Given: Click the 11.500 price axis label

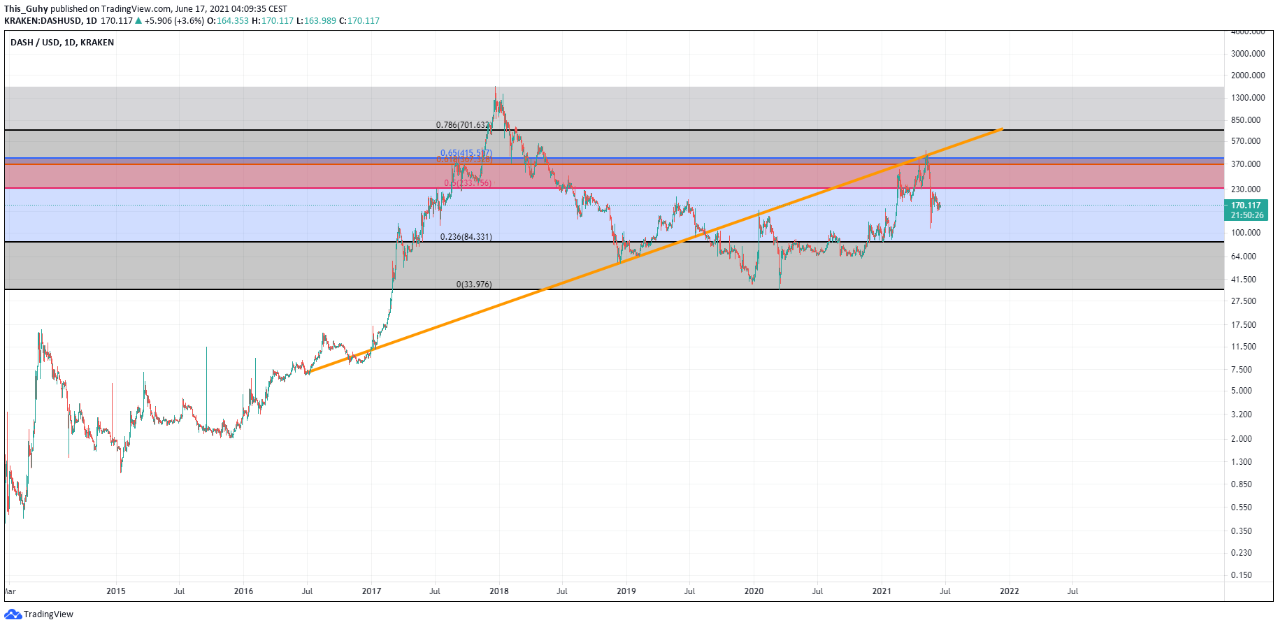Looking at the screenshot, I should click(1244, 347).
